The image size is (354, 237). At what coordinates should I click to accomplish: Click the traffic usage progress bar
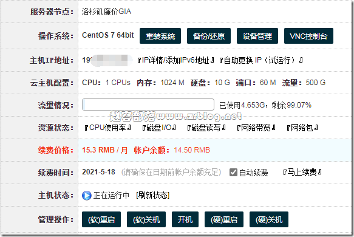click(148, 105)
